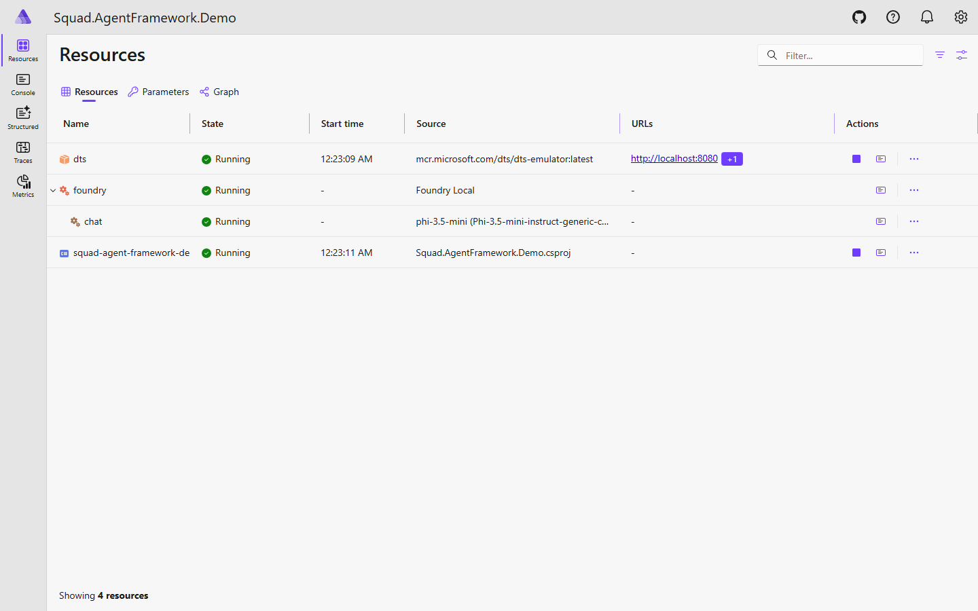View console logs for squad-agent-framework-de
Screen dimensions: 978x611
881,253
